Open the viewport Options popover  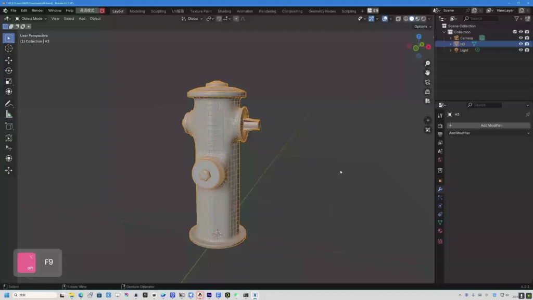click(x=423, y=27)
